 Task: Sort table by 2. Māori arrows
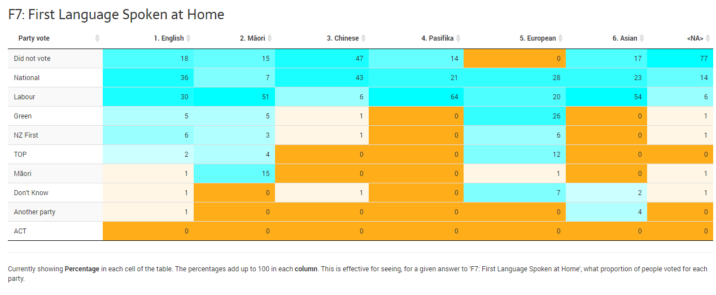pyautogui.click(x=270, y=38)
